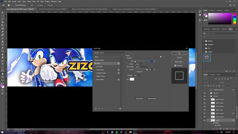Select the Rectangular Marquee tool
238x134 pixels.
(x=3, y=16)
